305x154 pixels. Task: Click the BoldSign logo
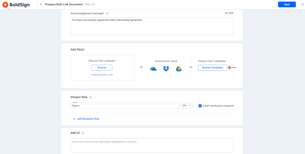(16, 4)
